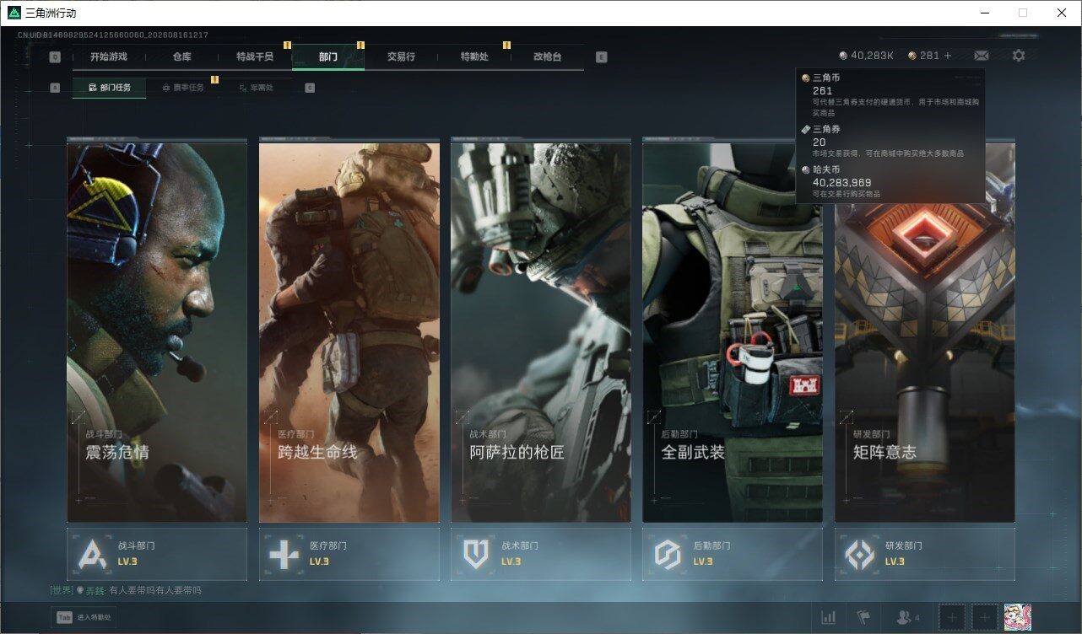The width and height of the screenshot is (1082, 634).
Task: Select the 后勤部门 LV.3 hexagon badge
Action: click(733, 554)
